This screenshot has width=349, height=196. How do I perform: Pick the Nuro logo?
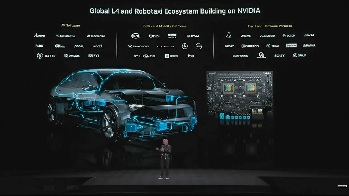pyautogui.click(x=40, y=46)
